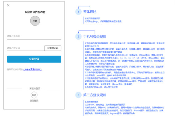Select the number 3 annotation badge
The height and width of the screenshot is (117, 175).
(x=79, y=95)
